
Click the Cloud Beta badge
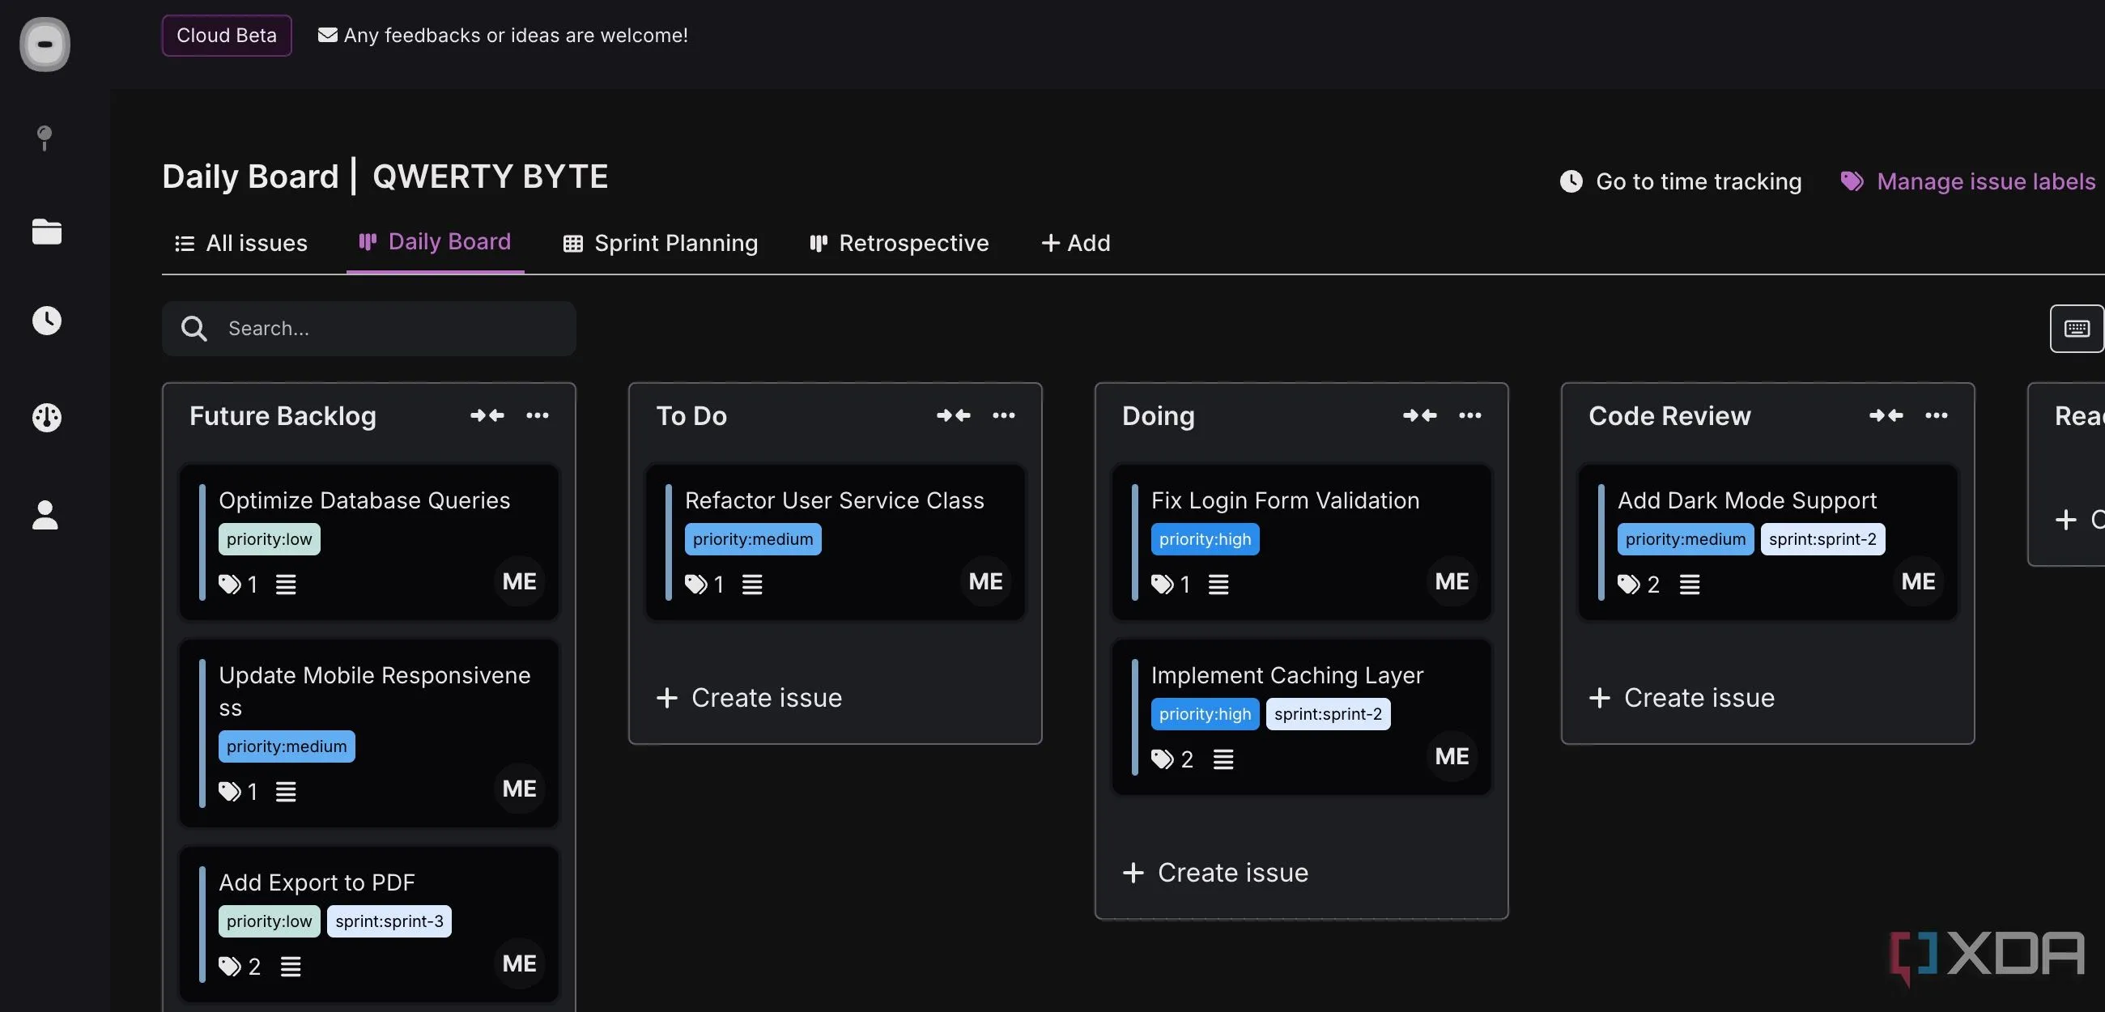coord(227,35)
